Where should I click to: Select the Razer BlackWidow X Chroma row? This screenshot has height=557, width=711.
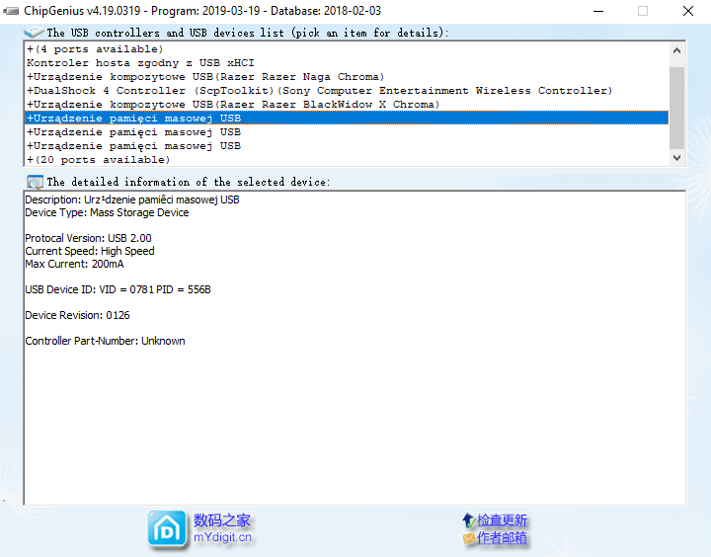pos(347,105)
